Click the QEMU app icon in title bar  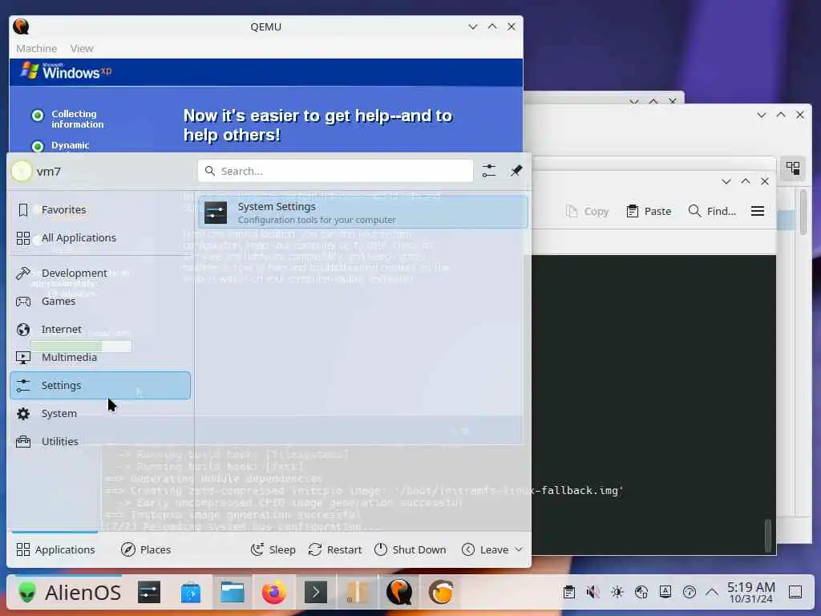(x=21, y=26)
